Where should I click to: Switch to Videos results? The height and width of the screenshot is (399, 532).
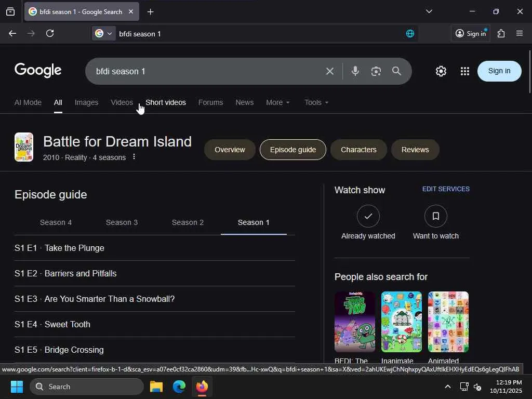tap(122, 102)
